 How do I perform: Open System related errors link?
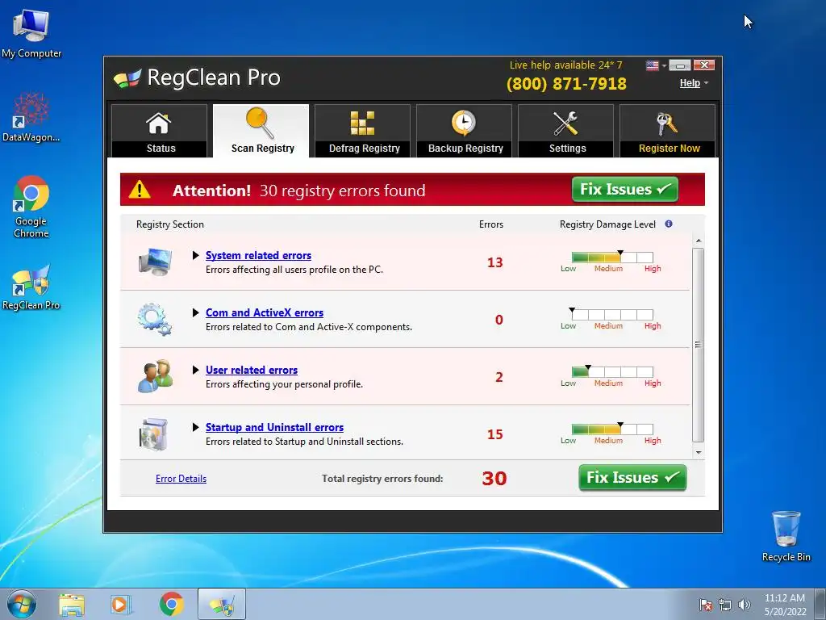pyautogui.click(x=258, y=255)
